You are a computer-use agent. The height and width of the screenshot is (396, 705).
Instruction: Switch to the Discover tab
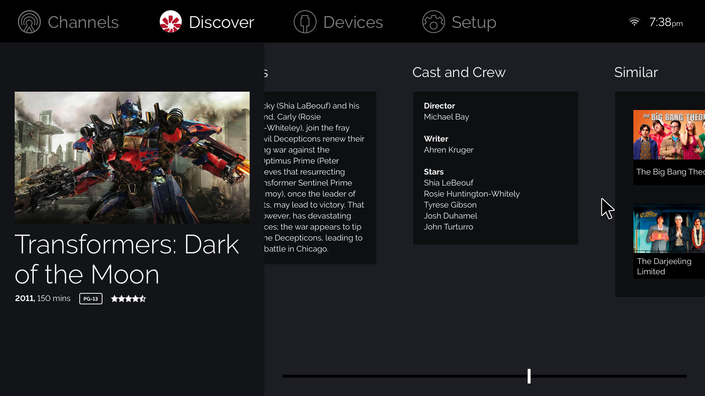(x=207, y=22)
